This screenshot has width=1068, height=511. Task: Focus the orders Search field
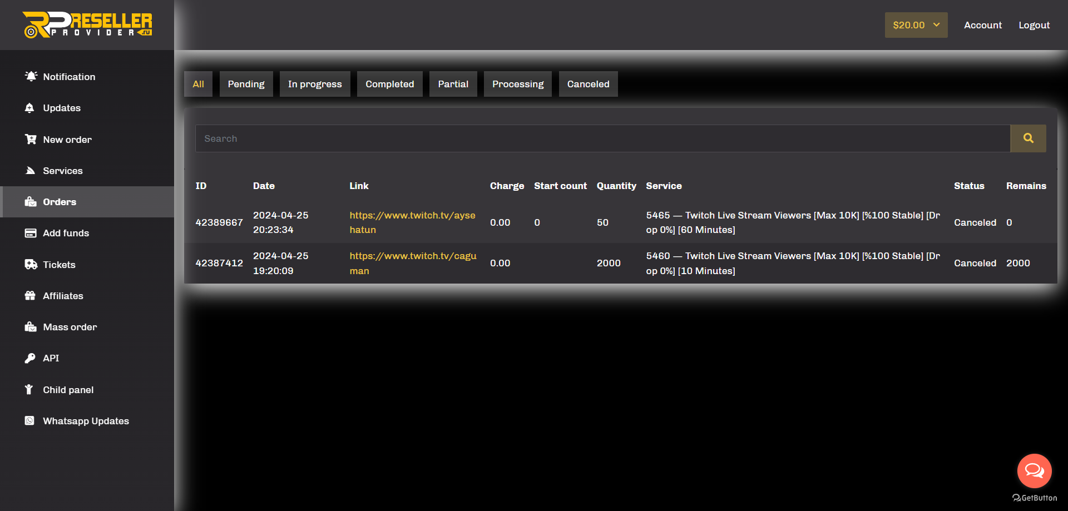pos(603,138)
